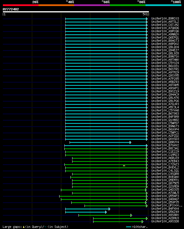Select the UniRef100_B6STR1 label
Viewport: 184px width, 229px height.
(165, 69)
